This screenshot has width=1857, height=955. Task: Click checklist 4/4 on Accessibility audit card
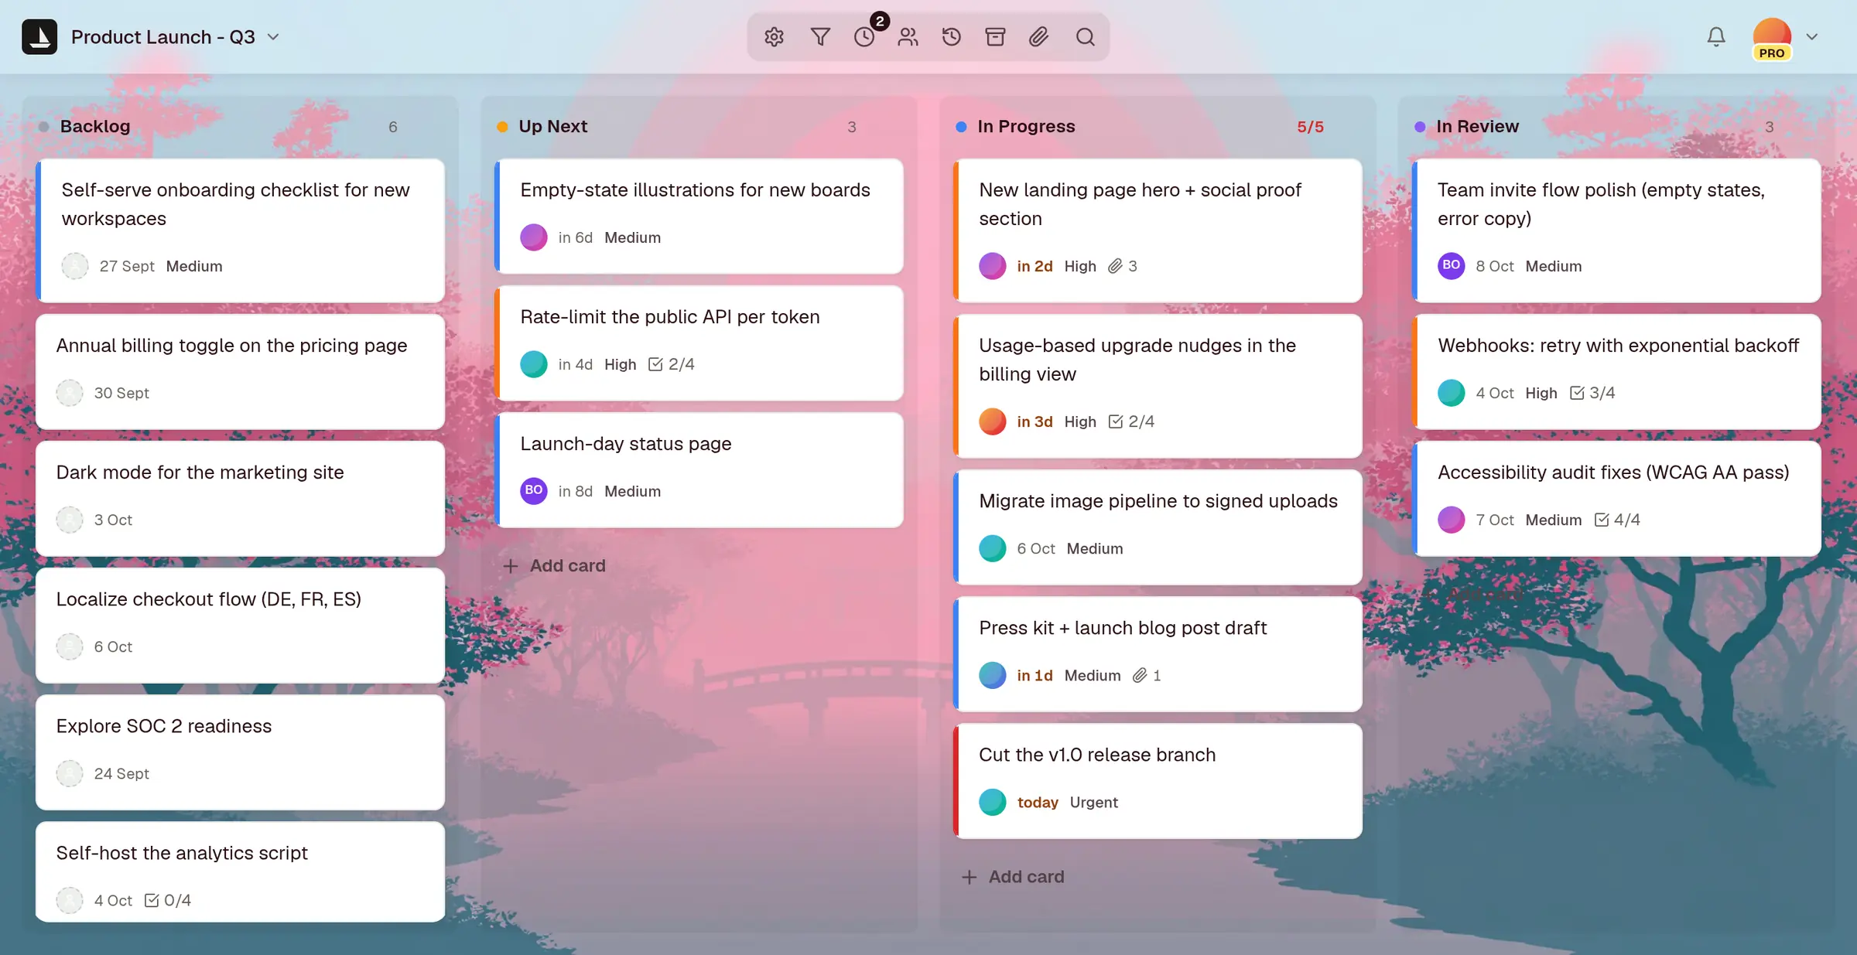tap(1617, 520)
